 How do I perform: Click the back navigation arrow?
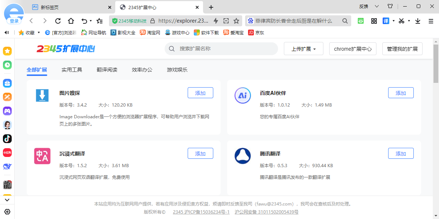[31, 21]
